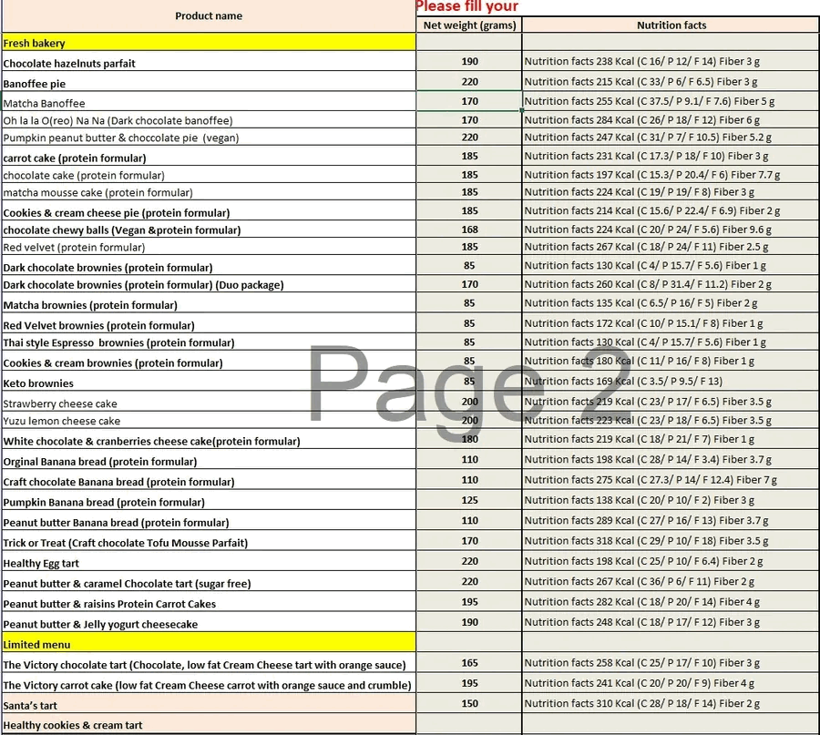Select nutrition facts 135 Kcal Matcha brownies
Viewport: 820px width, 735px height.
(x=671, y=303)
